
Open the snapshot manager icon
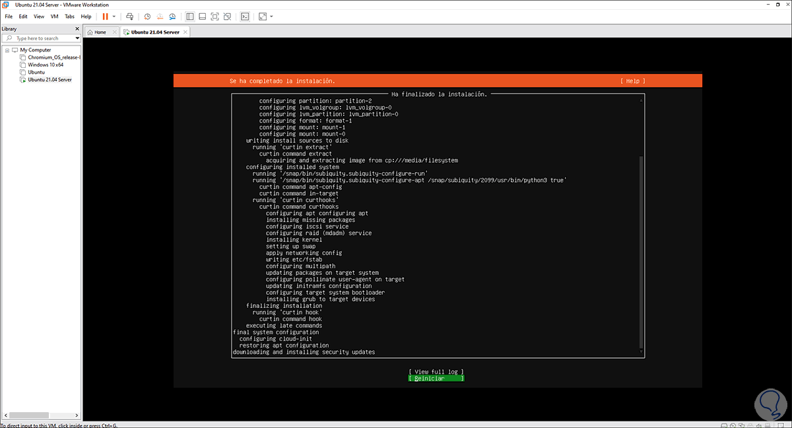click(x=172, y=16)
